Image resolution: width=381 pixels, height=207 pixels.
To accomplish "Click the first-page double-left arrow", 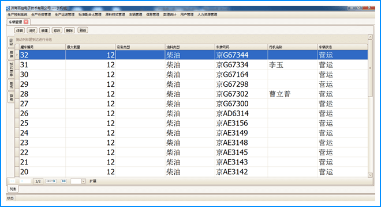I will pos(12,181).
